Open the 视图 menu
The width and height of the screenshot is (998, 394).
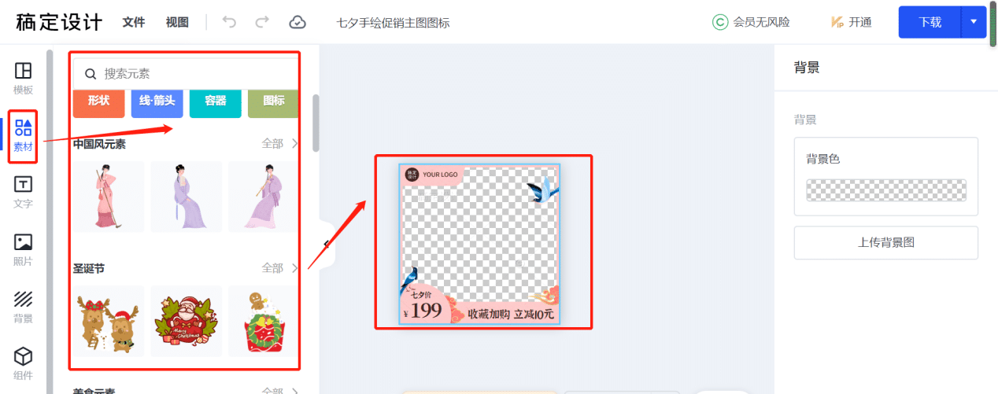click(x=177, y=22)
